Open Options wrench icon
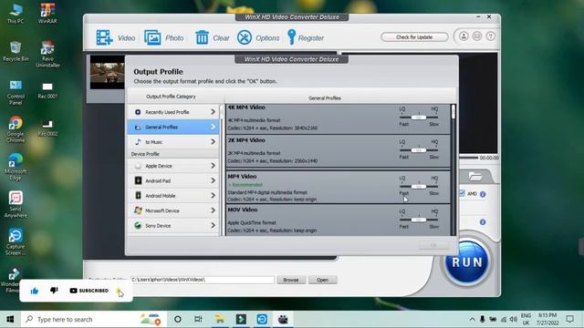 coord(245,37)
